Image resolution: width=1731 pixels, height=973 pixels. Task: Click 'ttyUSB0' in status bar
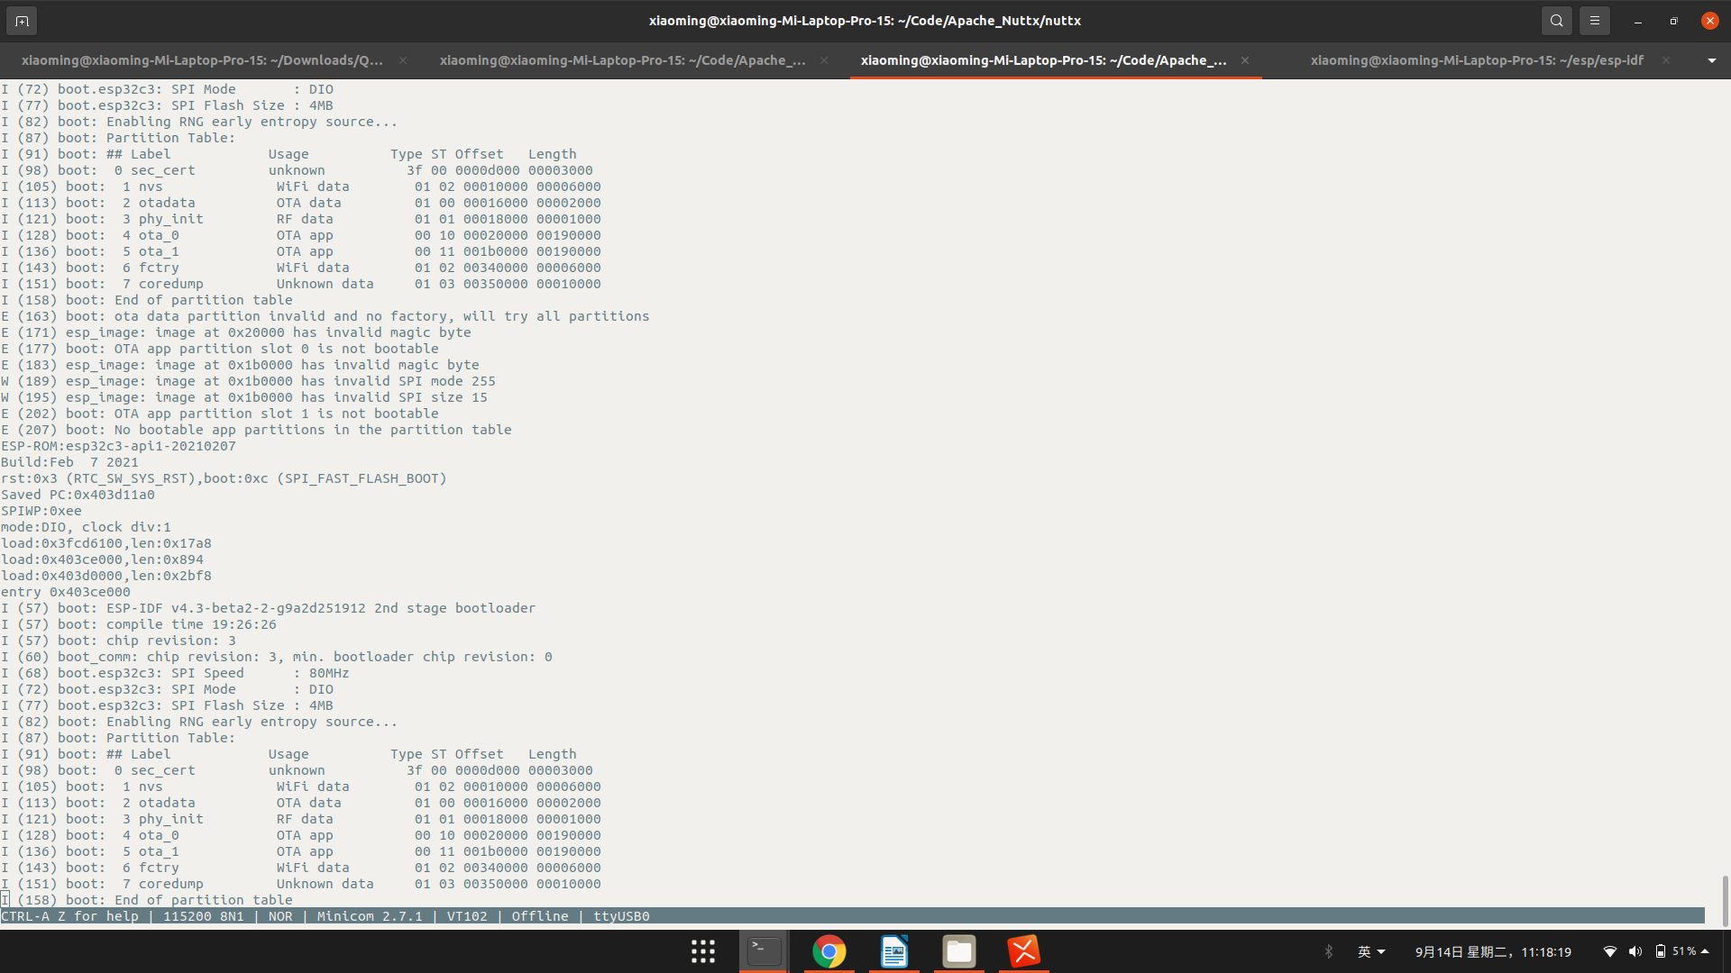pos(621,916)
